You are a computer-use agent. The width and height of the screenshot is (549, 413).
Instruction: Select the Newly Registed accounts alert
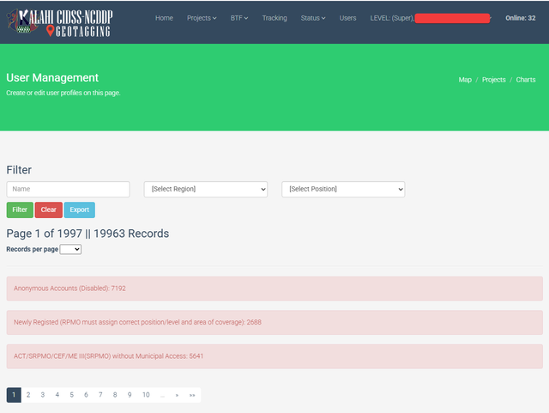(x=274, y=322)
